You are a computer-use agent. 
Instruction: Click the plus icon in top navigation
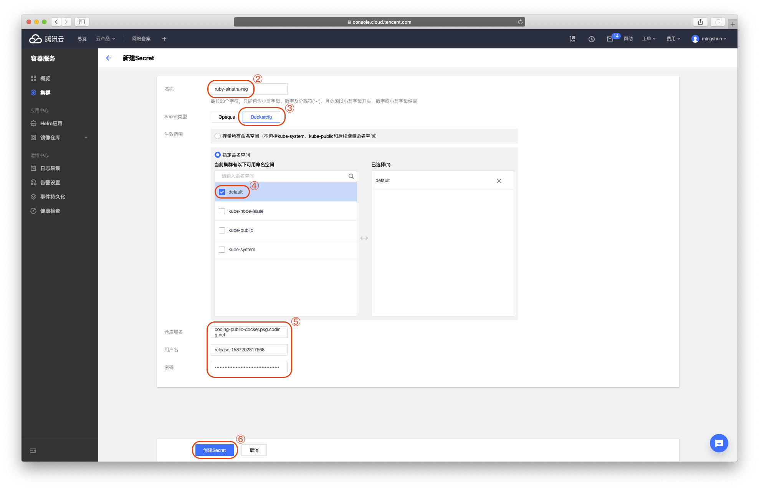[164, 39]
